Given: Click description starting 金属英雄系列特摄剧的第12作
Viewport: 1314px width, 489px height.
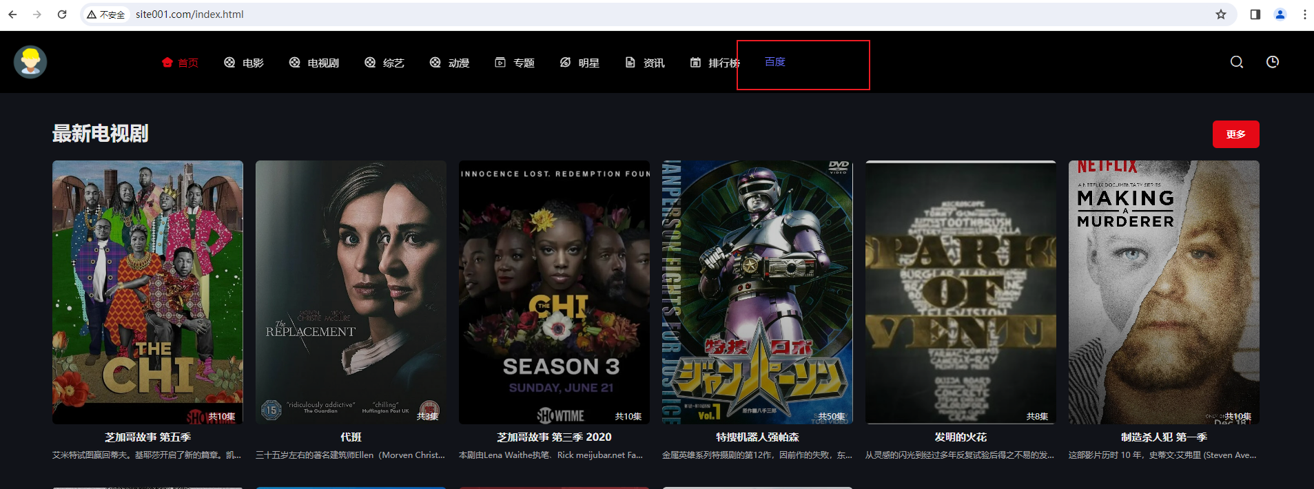Looking at the screenshot, I should (757, 455).
